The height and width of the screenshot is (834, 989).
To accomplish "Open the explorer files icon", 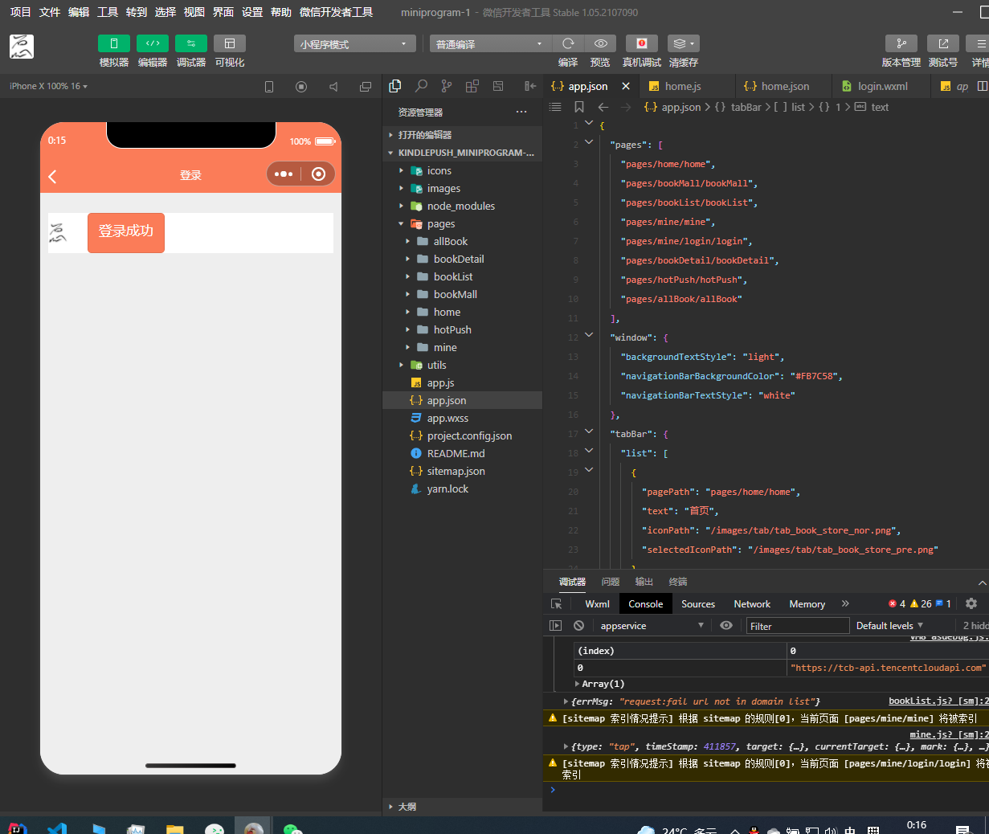I will 395,86.
